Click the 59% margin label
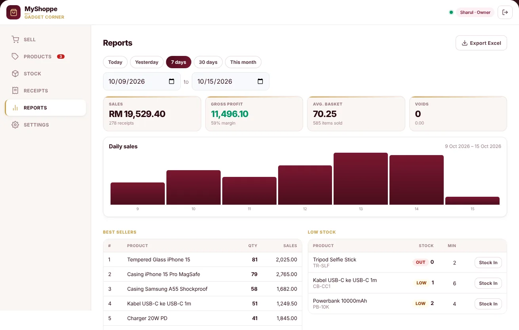The width and height of the screenshot is (519, 330). tap(223, 123)
